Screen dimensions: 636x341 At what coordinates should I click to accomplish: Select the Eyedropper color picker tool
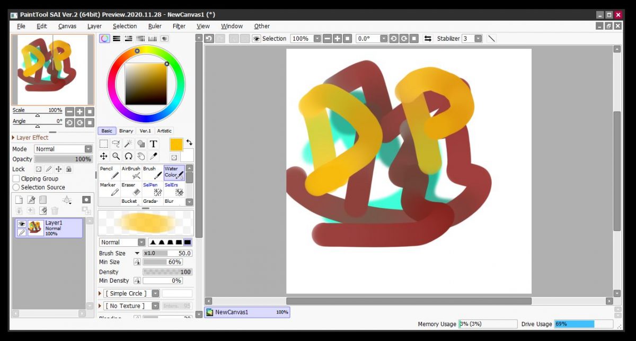click(x=153, y=156)
